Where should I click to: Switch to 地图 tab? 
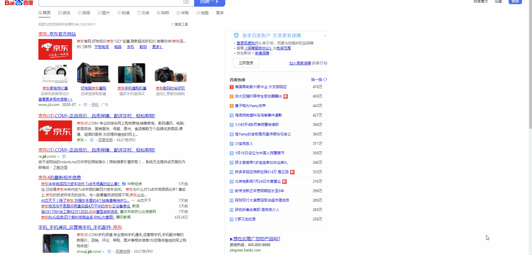click(x=202, y=13)
